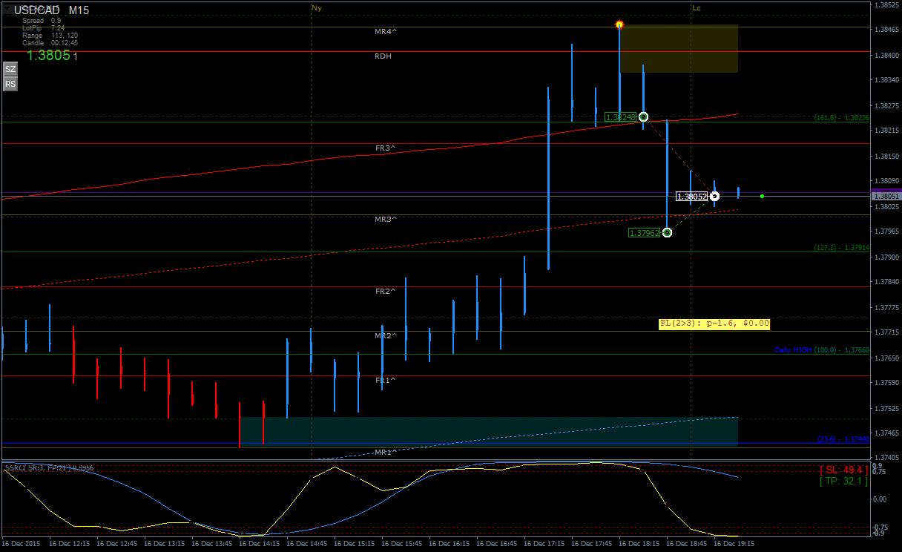Click the red SL: 49.4 label
Image resolution: width=902 pixels, height=552 pixels.
pos(843,470)
